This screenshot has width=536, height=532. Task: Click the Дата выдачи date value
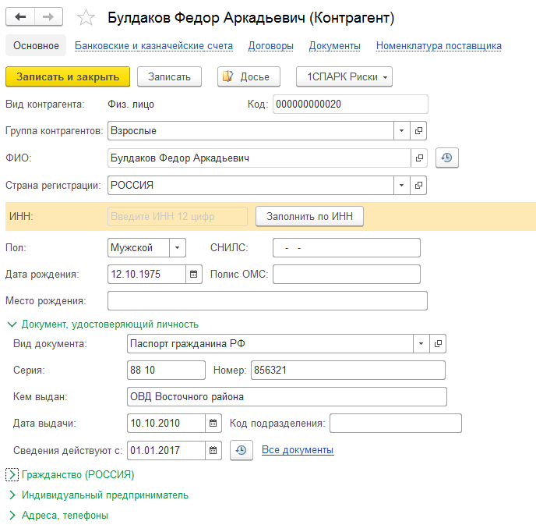click(x=167, y=423)
